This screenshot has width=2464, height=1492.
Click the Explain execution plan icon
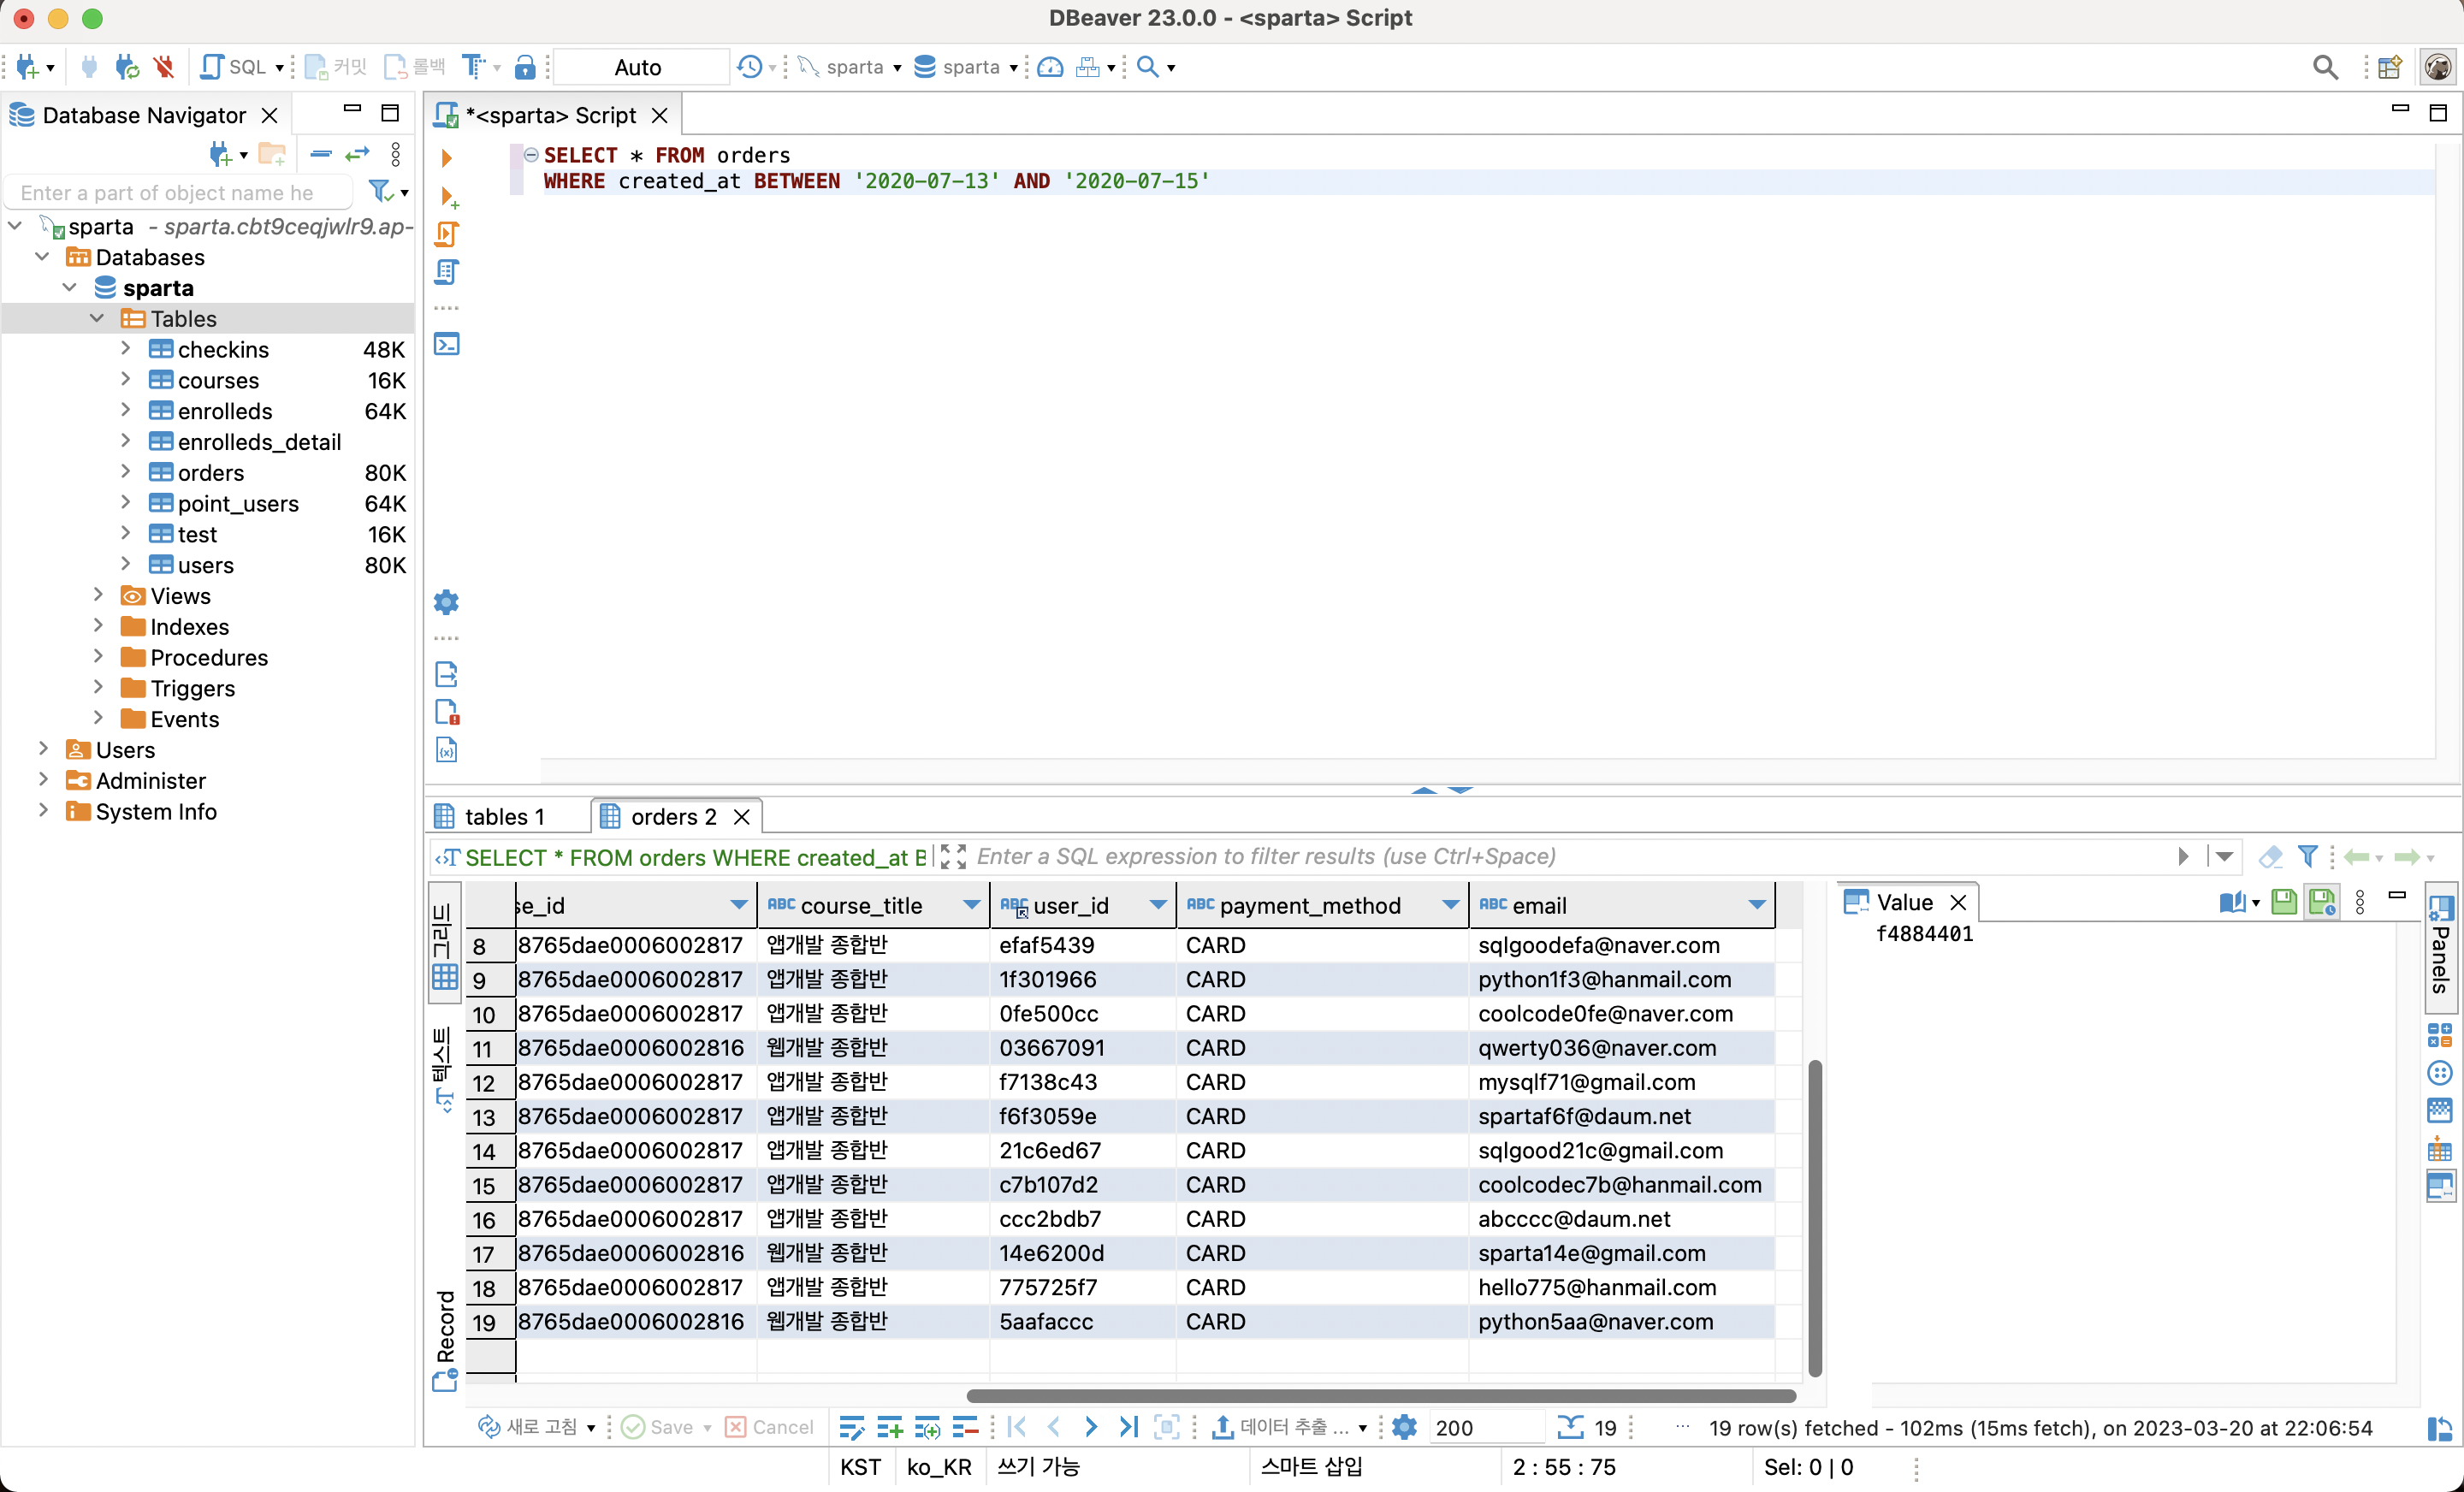[x=446, y=272]
